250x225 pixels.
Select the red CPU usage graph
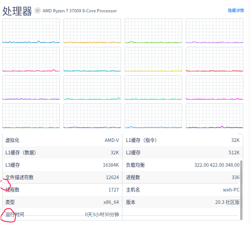click(x=214, y=59)
